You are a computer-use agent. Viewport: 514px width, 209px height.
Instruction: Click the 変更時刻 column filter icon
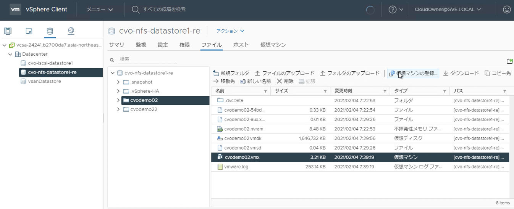(385, 91)
